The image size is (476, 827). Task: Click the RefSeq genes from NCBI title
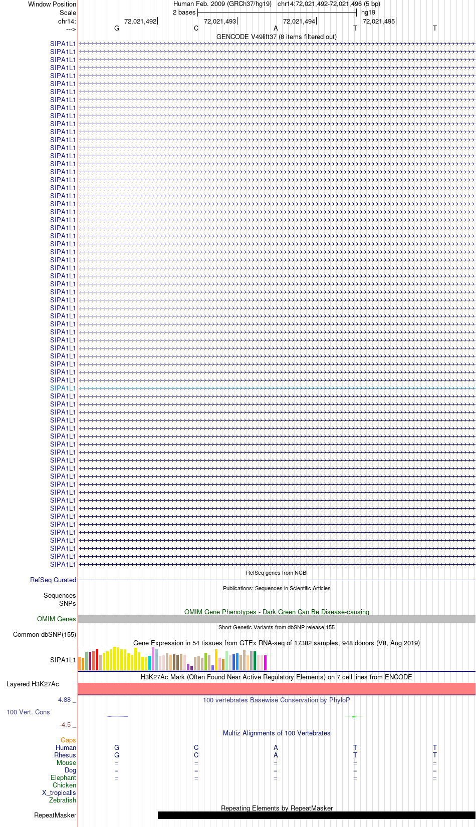point(277,573)
